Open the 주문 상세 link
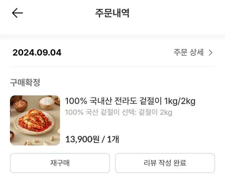The width and height of the screenshot is (225, 174). 189,52
